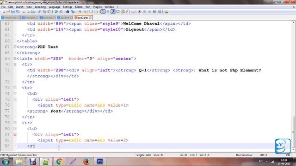Screen dimensions: 296x166
Task: Click the 'PHP Test' text on line 67
Action: (x=48, y=47)
